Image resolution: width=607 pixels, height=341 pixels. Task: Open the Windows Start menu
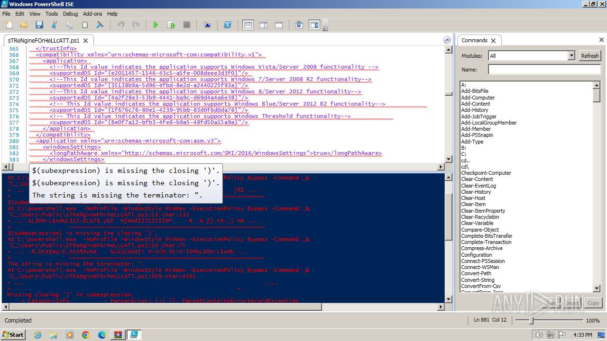pos(13,334)
